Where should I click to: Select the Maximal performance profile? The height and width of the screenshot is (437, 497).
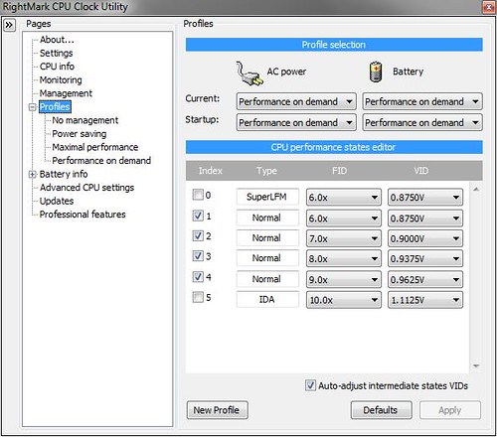click(x=95, y=147)
